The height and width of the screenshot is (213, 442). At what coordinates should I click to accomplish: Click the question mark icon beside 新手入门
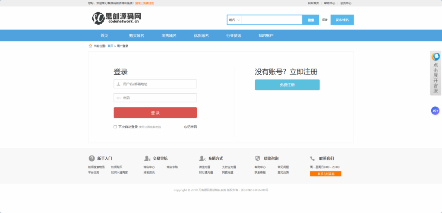point(92,159)
